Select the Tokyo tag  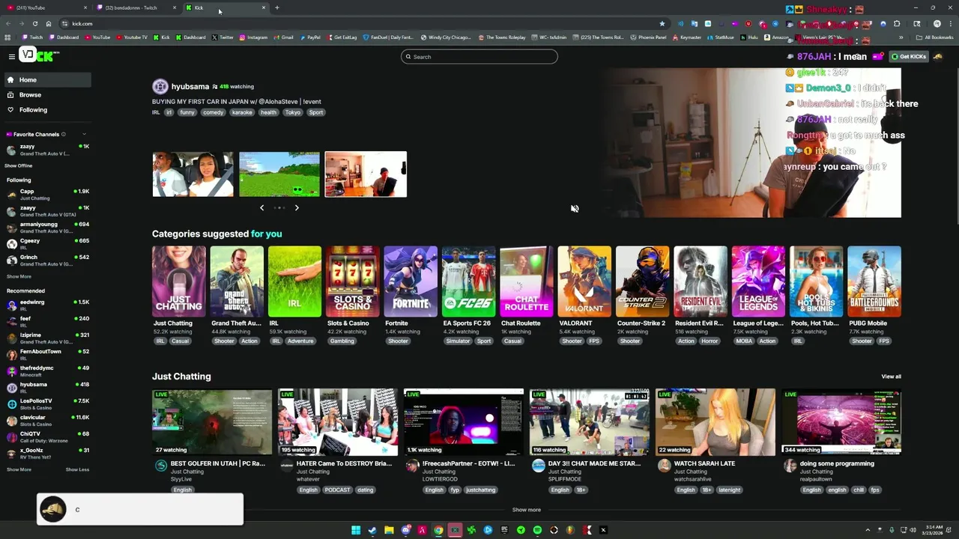pyautogui.click(x=293, y=112)
